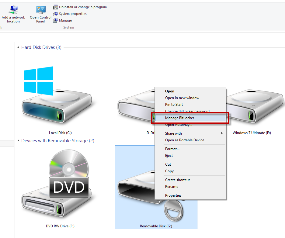The image size is (285, 238).
Task: Click the Uninstall or change a program icon
Action: tap(55, 7)
